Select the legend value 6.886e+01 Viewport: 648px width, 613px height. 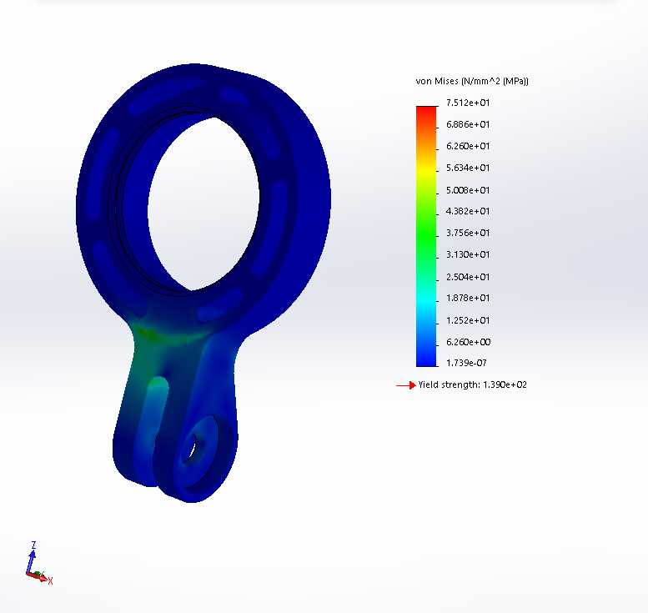click(x=468, y=124)
